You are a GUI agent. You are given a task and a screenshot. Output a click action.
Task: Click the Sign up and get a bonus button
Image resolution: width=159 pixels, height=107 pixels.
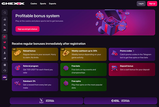pos(28,29)
